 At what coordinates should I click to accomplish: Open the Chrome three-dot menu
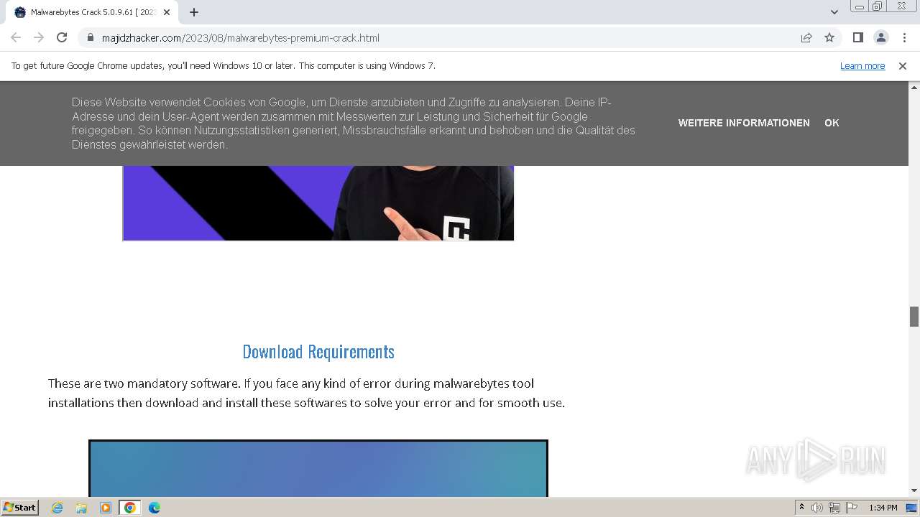[x=904, y=37]
